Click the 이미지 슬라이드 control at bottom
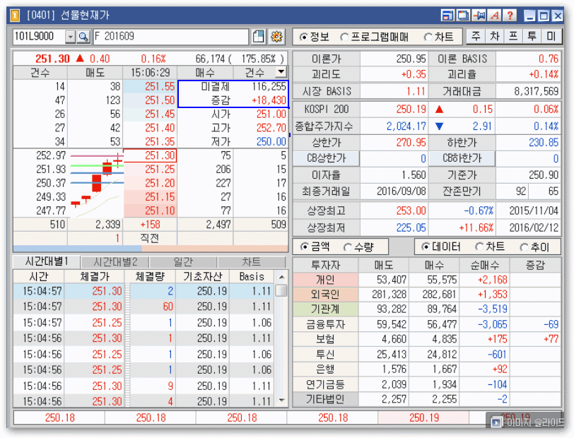The image size is (574, 438). [x=527, y=422]
